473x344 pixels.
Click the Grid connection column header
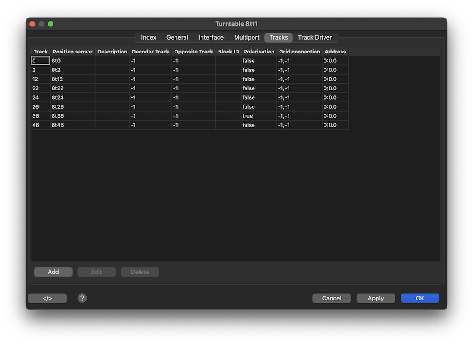pyautogui.click(x=299, y=52)
